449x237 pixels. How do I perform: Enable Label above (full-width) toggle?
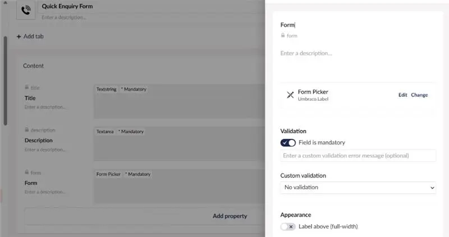coord(288,227)
